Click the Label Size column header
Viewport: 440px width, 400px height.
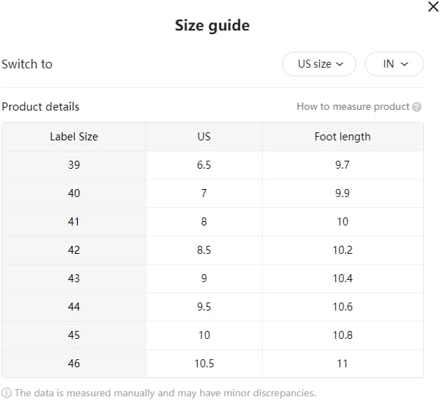tap(73, 137)
